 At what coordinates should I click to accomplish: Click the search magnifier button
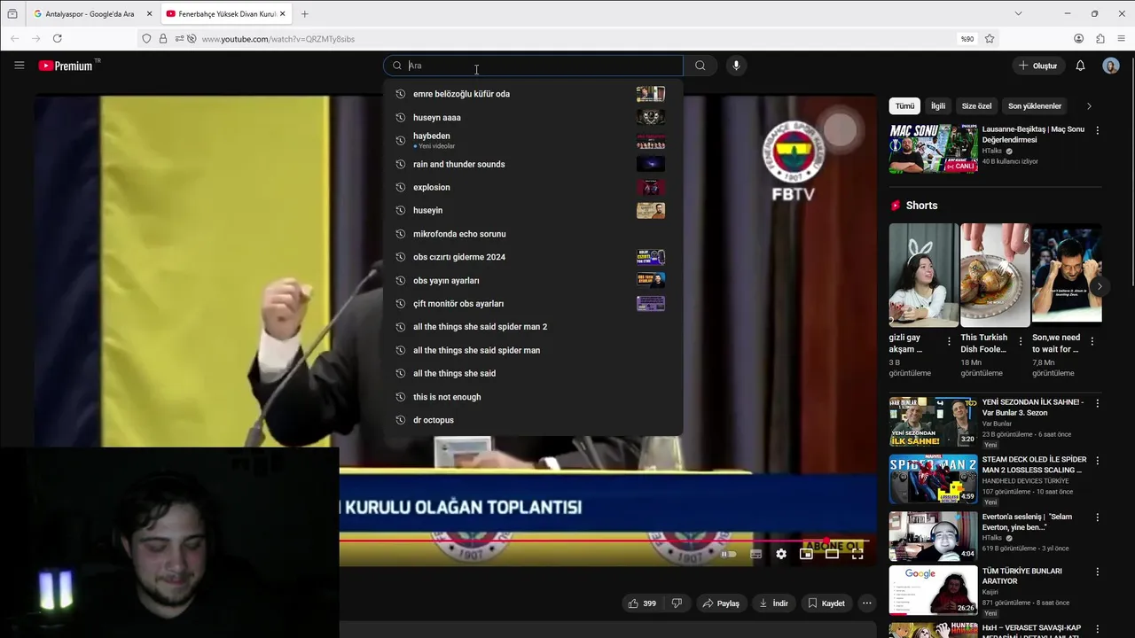[x=701, y=66]
